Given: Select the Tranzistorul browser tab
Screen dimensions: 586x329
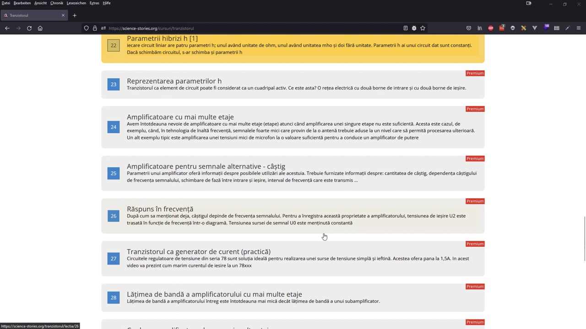Looking at the screenshot, I should 34,15.
